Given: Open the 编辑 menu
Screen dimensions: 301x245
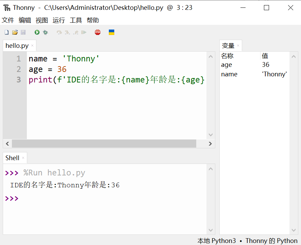Looking at the screenshot, I should point(25,20).
